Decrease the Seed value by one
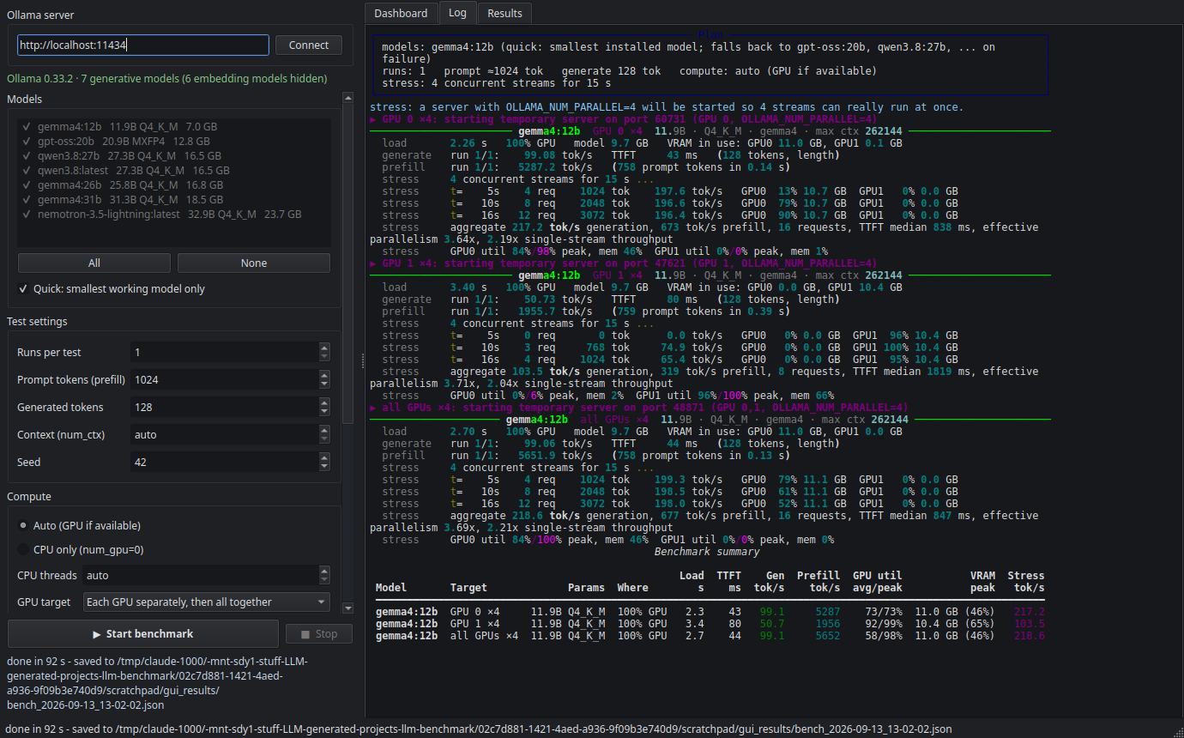Screen dimensions: 1184x738 [x=324, y=467]
